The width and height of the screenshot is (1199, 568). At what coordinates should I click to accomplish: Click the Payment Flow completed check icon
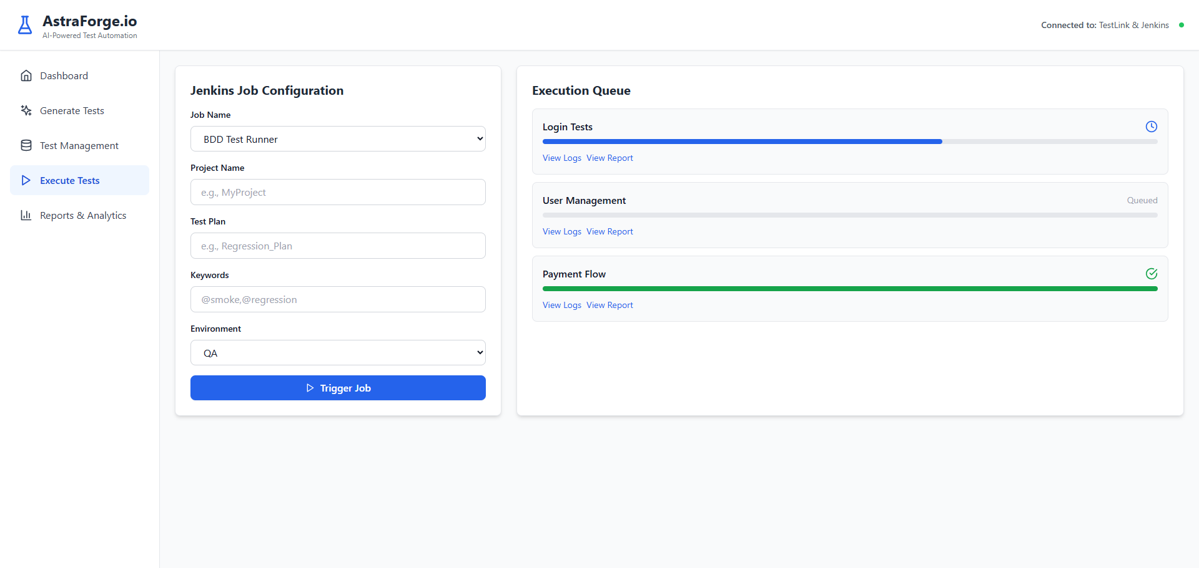1152,274
